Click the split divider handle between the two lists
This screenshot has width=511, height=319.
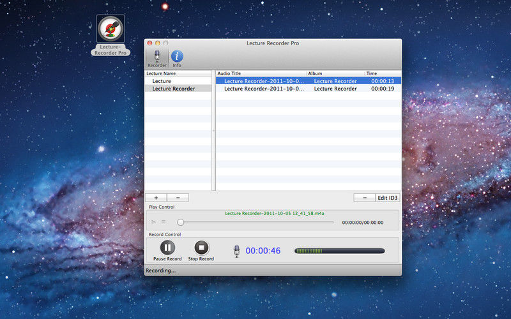pos(214,130)
